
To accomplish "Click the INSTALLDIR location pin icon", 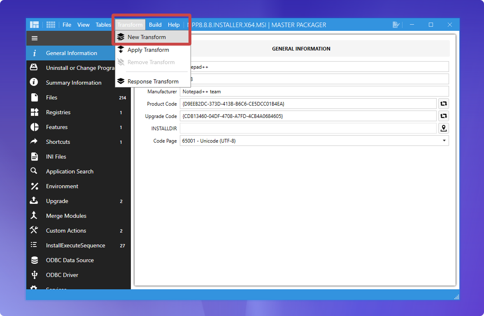I will 443,129.
